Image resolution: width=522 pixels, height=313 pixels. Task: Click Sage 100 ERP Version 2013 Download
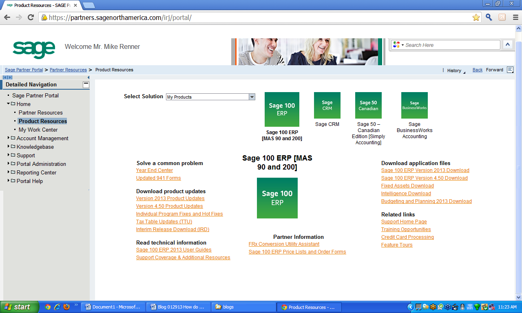coord(425,170)
